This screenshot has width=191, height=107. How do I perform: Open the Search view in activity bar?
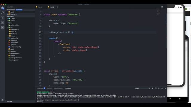tap(2, 12)
